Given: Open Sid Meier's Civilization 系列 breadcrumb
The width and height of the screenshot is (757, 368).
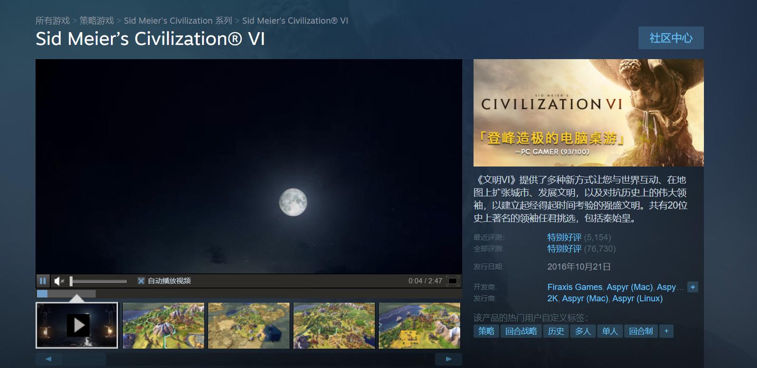Looking at the screenshot, I should (178, 21).
